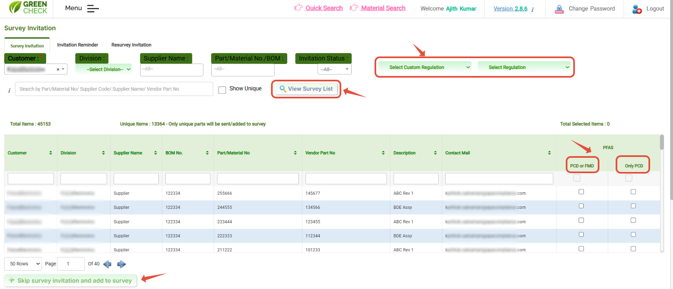
Task: Check Only PCD select-all checkbox
Action: 629,178
